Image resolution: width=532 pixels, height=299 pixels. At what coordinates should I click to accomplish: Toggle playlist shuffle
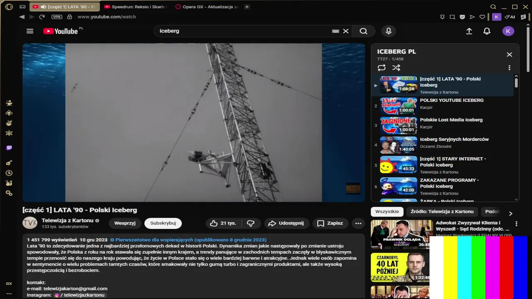pos(396,68)
